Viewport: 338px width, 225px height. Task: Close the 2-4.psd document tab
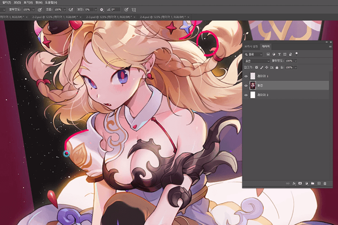188,17
